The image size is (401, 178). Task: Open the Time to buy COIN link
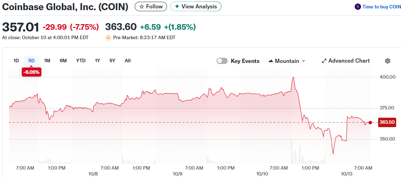pos(380,7)
